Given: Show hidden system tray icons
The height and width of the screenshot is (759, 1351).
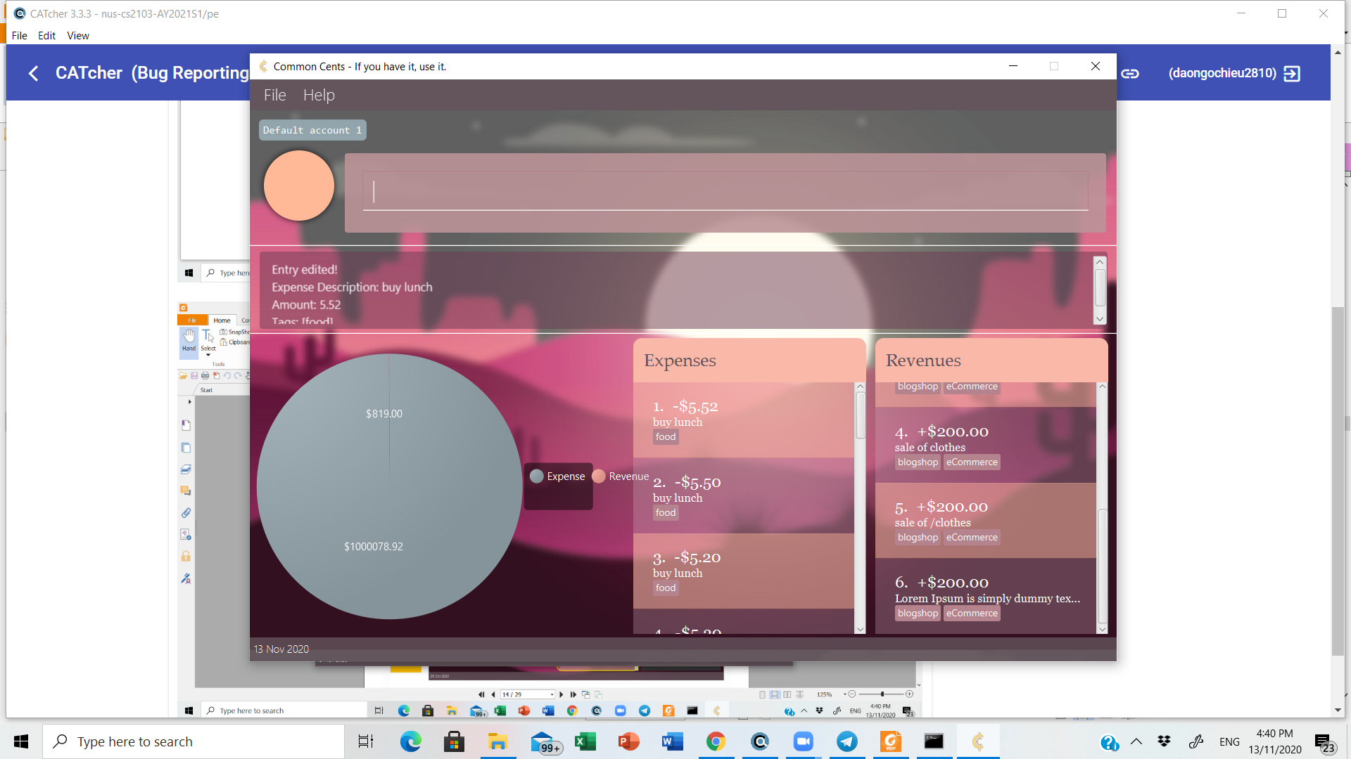Looking at the screenshot, I should tap(1136, 741).
